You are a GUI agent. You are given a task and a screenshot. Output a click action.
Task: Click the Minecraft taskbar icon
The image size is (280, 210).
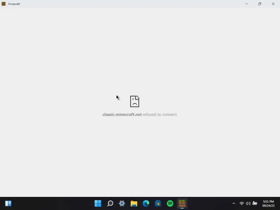pos(182,203)
